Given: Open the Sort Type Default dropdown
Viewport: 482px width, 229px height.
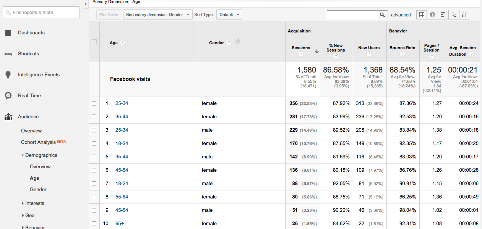Looking at the screenshot, I should point(229,15).
